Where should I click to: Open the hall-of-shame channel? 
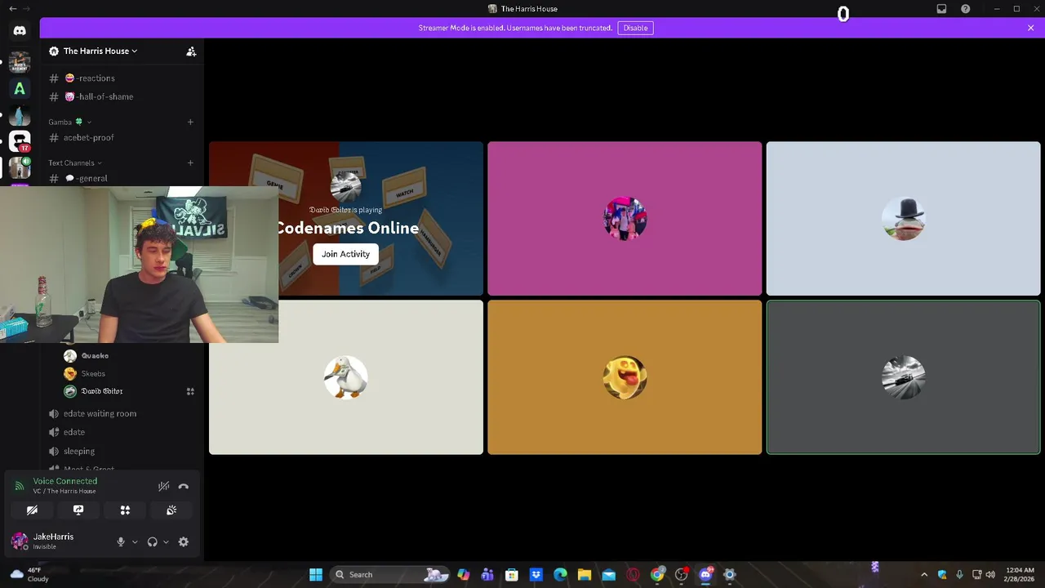coord(122,96)
